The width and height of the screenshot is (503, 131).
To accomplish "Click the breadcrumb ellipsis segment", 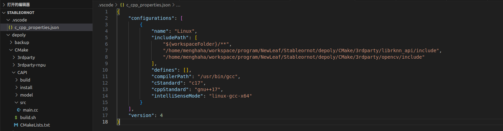I will (x=179, y=5).
